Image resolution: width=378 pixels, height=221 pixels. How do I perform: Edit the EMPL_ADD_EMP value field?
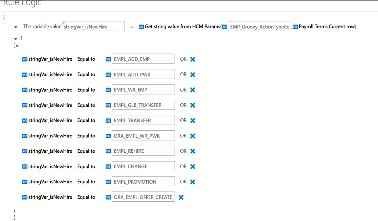coord(144,59)
